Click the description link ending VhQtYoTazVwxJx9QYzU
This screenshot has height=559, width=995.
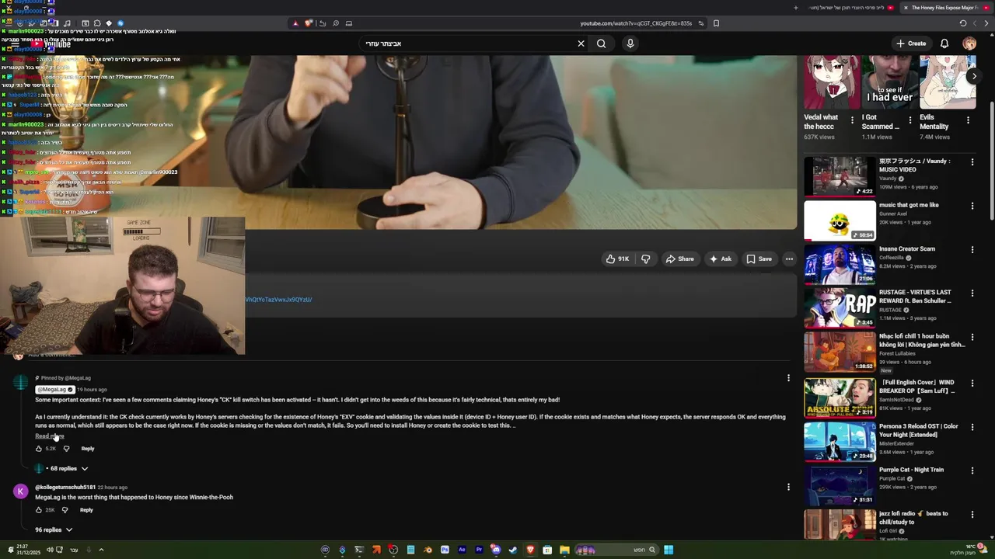(x=278, y=300)
